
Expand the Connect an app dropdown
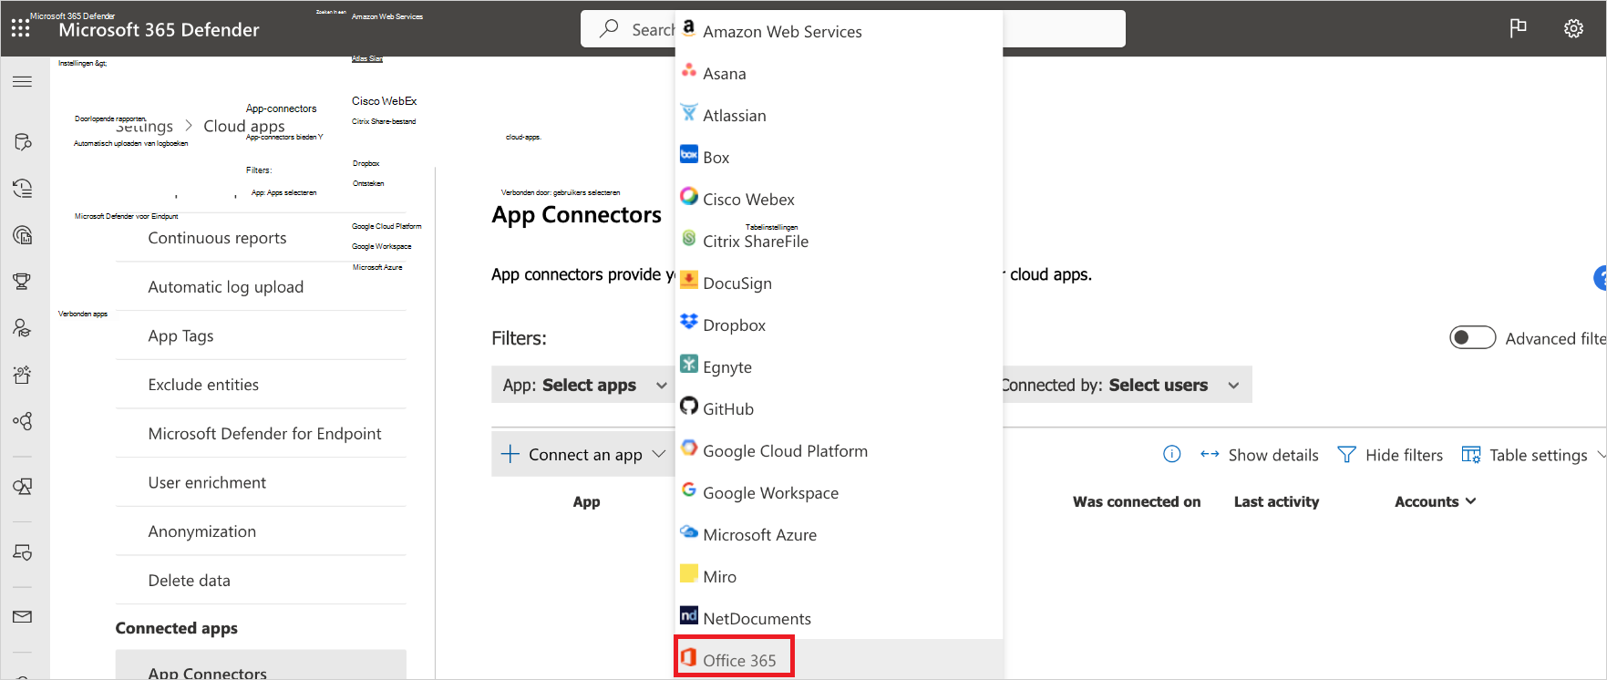point(583,454)
